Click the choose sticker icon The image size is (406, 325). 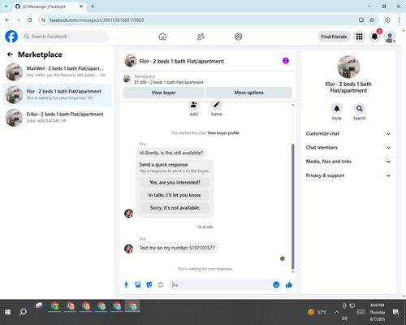(x=149, y=284)
